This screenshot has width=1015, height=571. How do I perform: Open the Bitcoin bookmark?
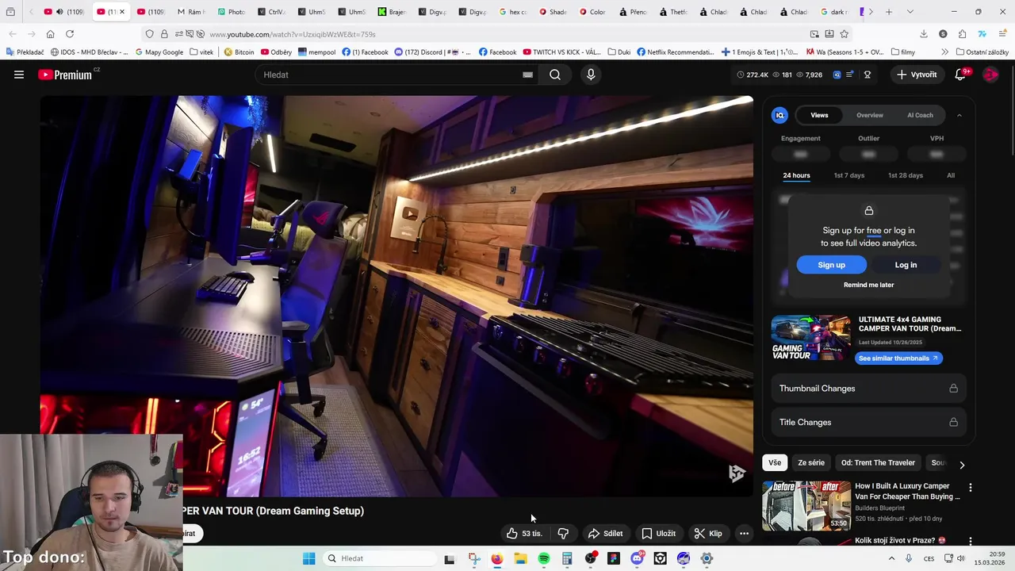[239, 52]
